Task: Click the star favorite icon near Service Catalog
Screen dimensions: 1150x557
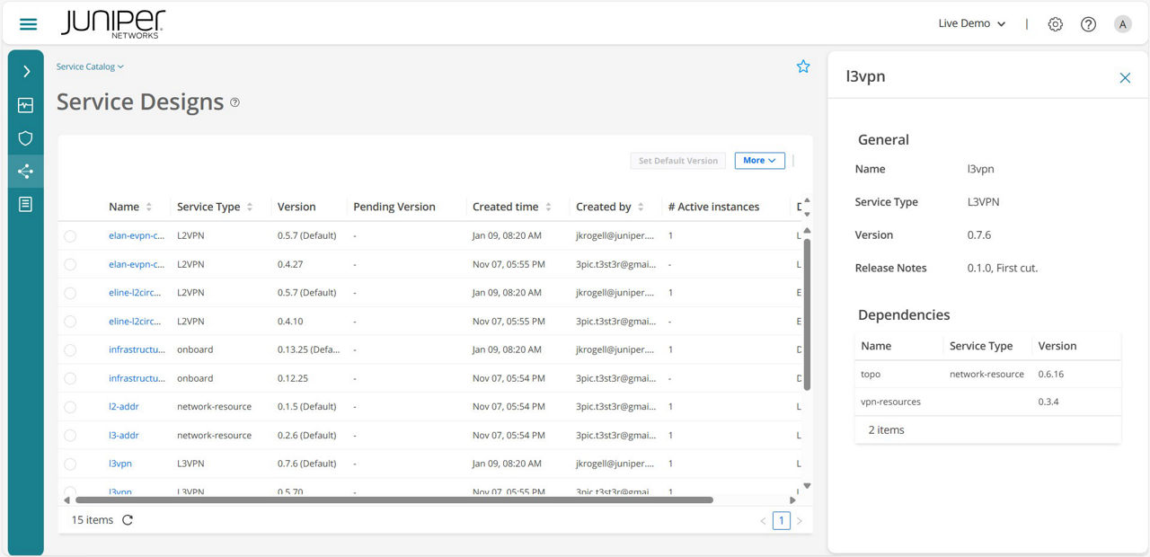Action: (x=802, y=66)
